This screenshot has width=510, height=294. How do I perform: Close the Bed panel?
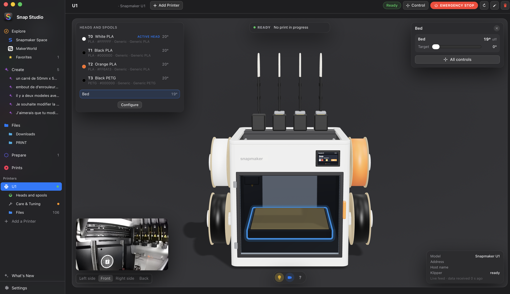[496, 28]
